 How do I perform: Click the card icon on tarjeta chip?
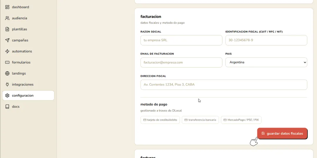click(145, 120)
